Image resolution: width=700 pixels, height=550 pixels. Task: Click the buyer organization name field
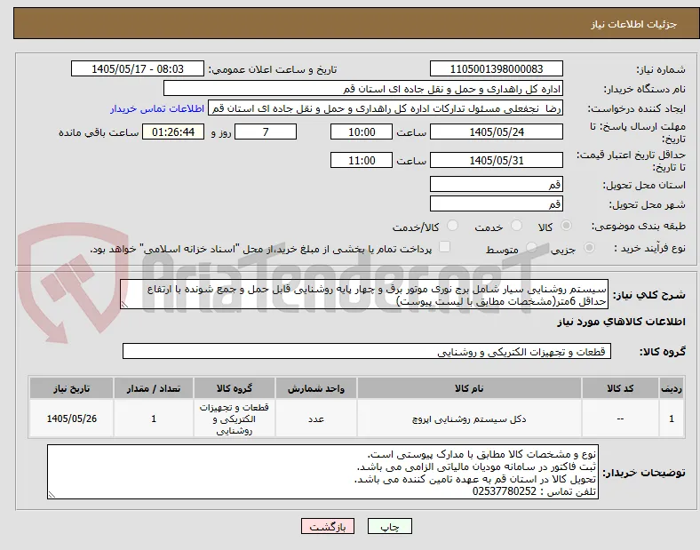(363, 89)
